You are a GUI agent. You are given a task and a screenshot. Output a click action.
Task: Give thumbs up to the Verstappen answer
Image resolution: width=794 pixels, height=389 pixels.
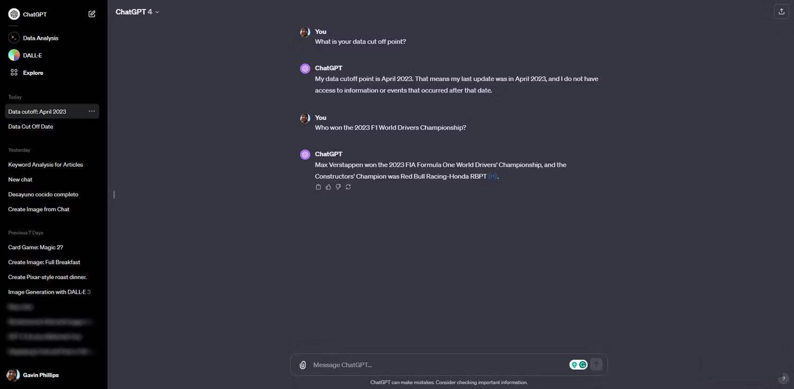pyautogui.click(x=328, y=187)
